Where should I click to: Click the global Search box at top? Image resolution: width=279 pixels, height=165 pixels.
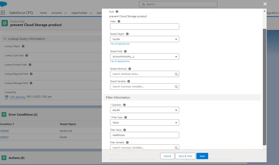click(178, 4)
